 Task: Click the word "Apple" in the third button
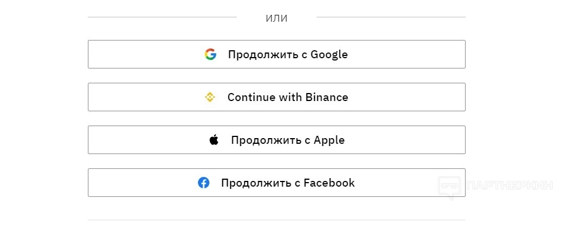click(x=329, y=140)
